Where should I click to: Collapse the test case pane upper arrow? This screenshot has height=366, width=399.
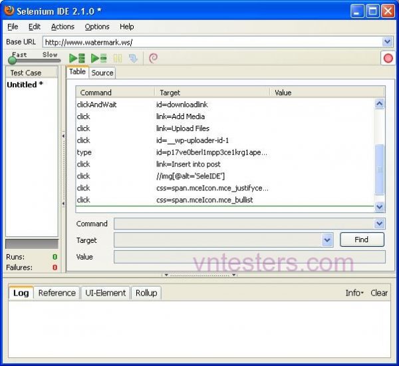coord(63,136)
